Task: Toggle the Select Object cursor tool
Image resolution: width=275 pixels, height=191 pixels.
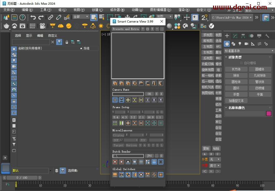Action: [94, 18]
